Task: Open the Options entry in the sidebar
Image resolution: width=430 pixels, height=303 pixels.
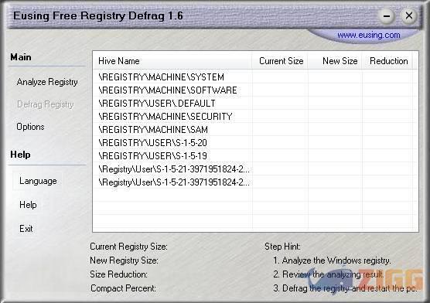Action: pyautogui.click(x=30, y=127)
